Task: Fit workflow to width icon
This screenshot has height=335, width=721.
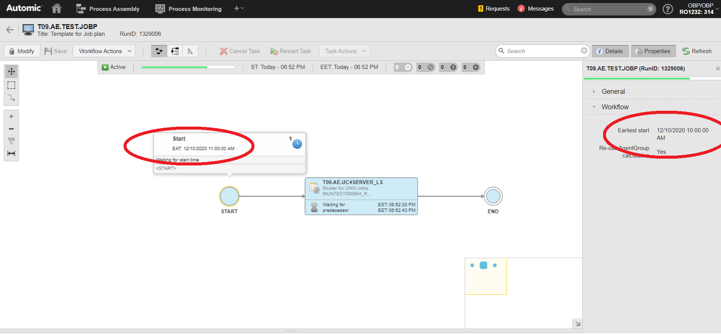Action: coord(11,153)
